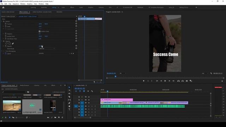Click the Program monitor playhead on the scrub bar

pyautogui.click(x=115, y=77)
